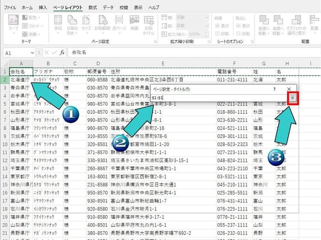Open シートのオプション dialog launcher

pos(252,42)
